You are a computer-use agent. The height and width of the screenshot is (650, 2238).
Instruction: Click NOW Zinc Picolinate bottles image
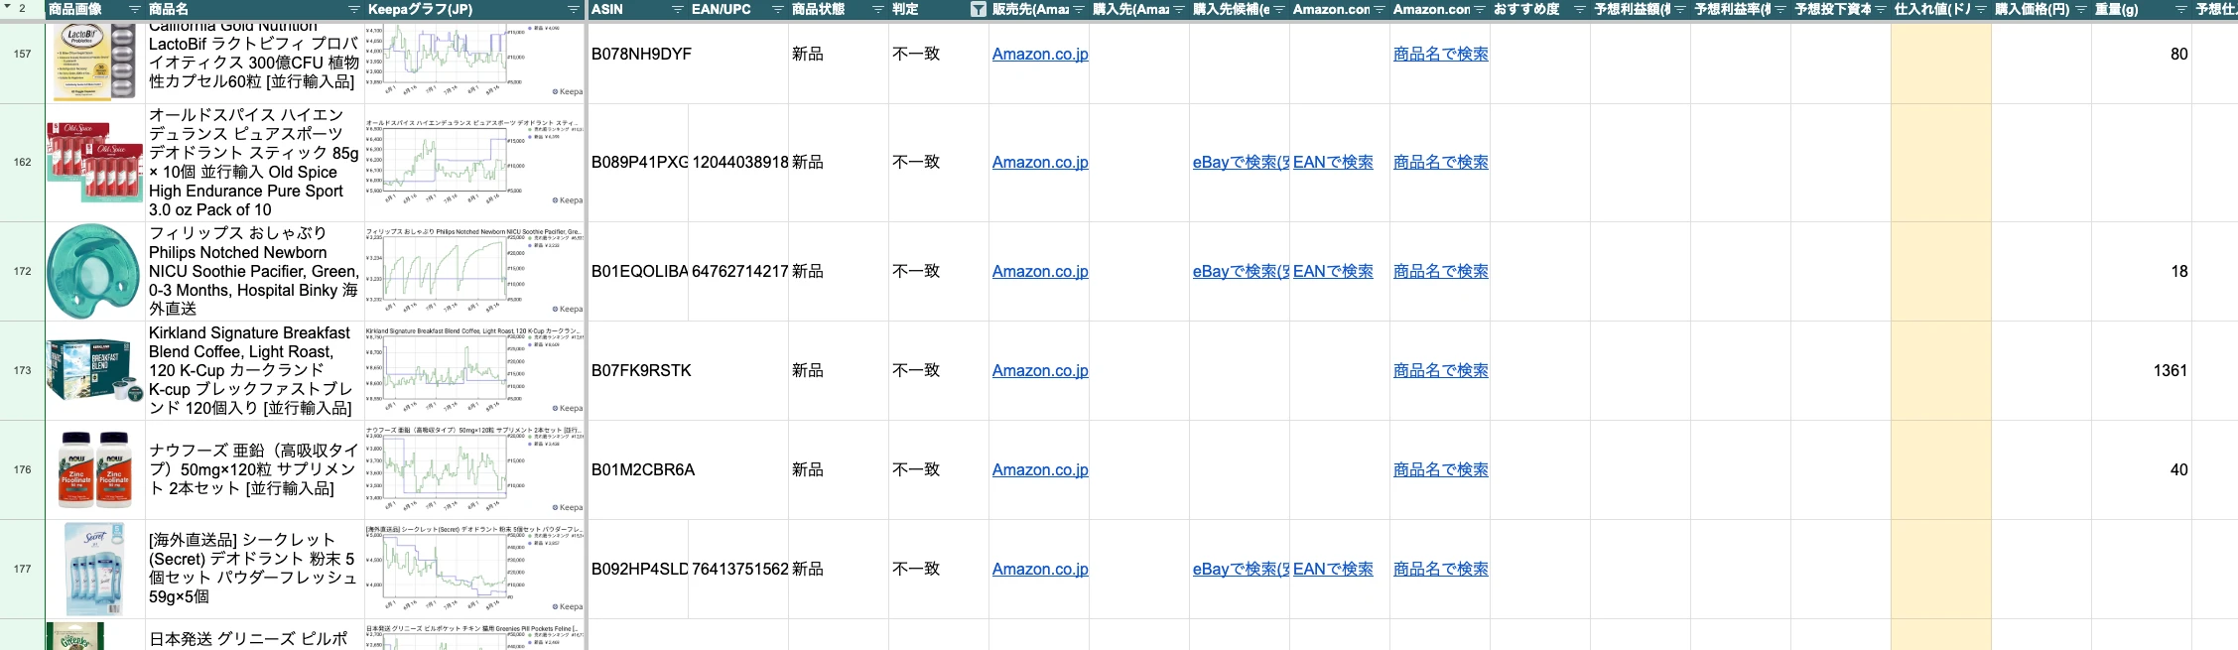95,469
